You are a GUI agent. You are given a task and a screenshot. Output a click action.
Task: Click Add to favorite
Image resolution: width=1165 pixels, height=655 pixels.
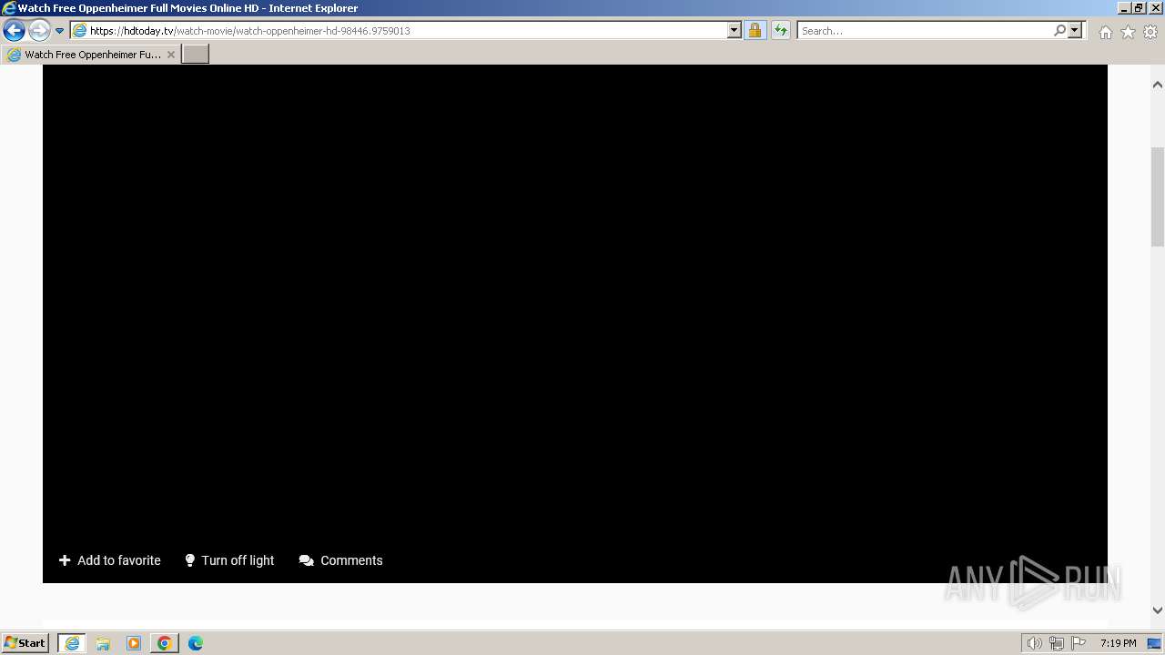click(109, 560)
